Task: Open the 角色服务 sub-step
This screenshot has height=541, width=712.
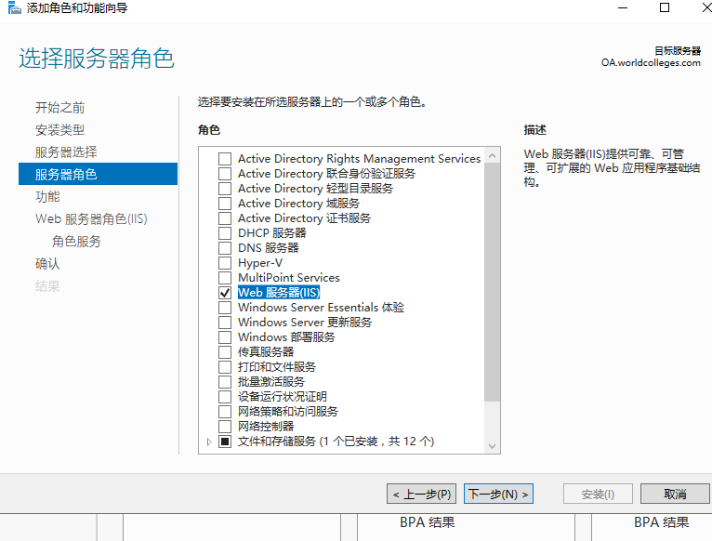Action: click(x=76, y=241)
